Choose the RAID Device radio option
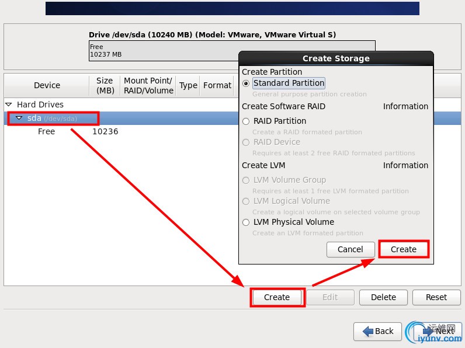Screen dimensions: 465x348 pyautogui.click(x=246, y=142)
